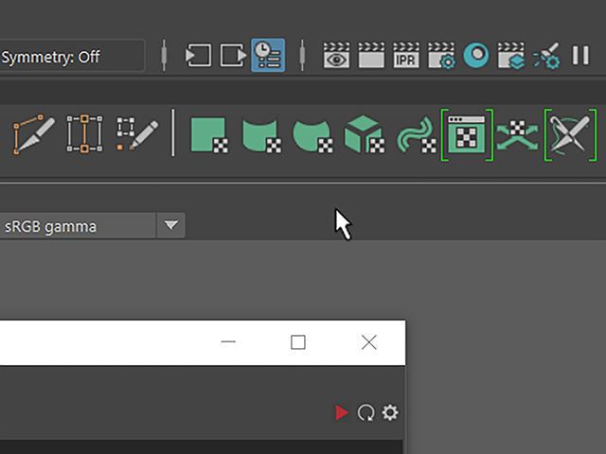
Task: Click the sRGB gamma dropdown arrow
Action: 170,225
